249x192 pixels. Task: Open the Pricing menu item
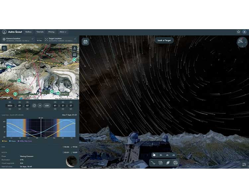tap(51, 32)
